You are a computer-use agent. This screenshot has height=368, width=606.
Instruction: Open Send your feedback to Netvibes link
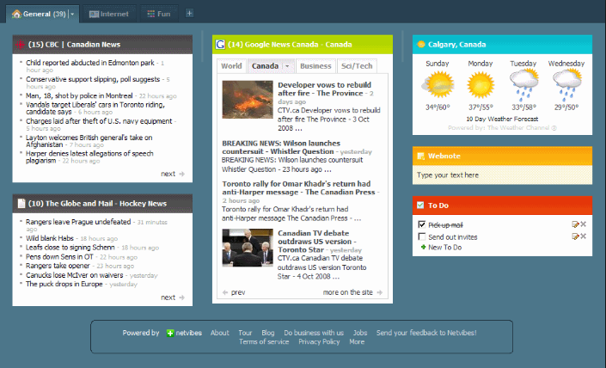coord(426,333)
